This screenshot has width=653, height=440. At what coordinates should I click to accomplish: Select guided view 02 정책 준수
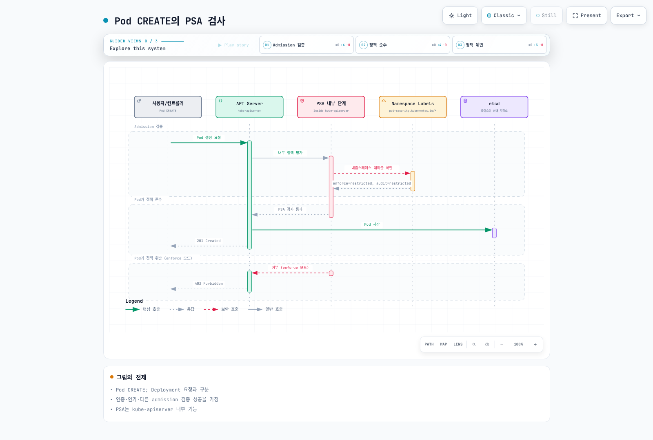[403, 45]
